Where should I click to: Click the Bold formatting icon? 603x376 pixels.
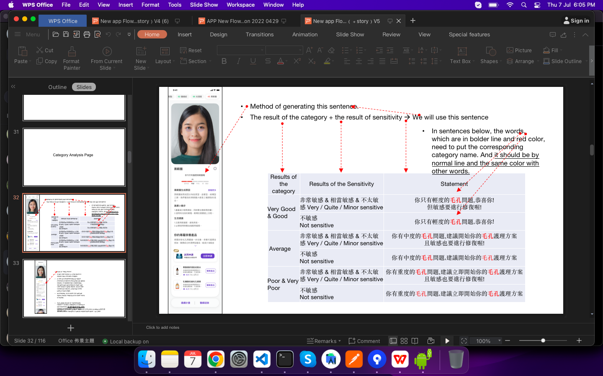tap(224, 61)
